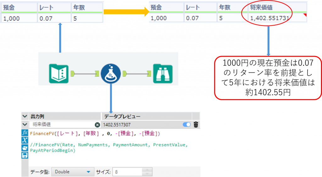
Task: Collapse all expressions with header chevron
Action: [25, 116]
